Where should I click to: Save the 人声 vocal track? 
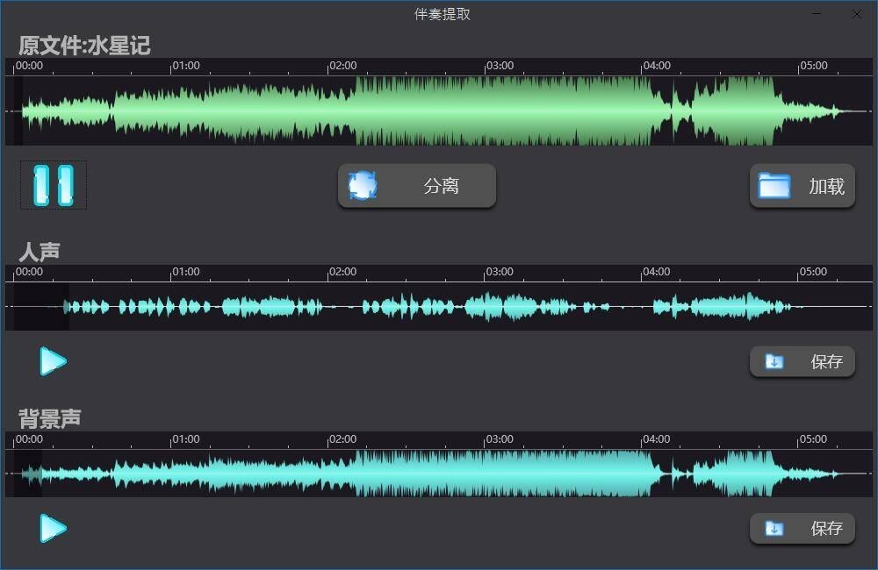point(802,361)
